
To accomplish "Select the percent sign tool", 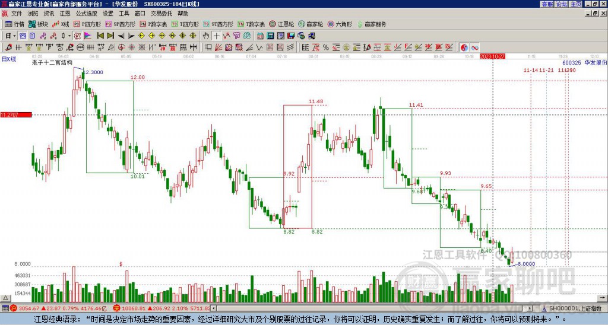I will 326,47.
